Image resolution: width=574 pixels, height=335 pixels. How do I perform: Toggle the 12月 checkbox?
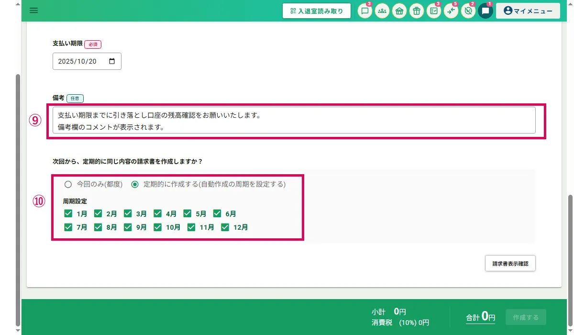point(225,227)
